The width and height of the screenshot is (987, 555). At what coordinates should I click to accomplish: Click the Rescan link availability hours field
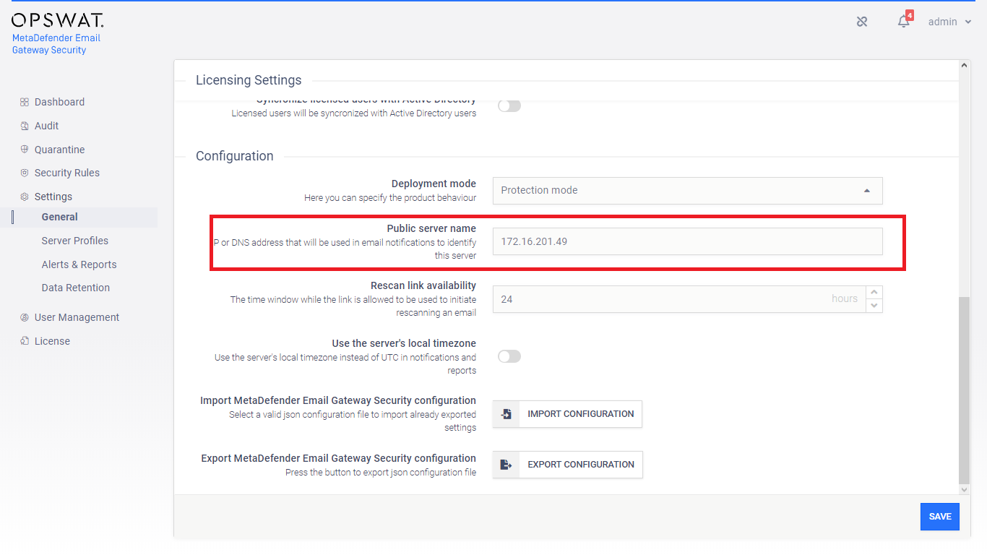[679, 299]
